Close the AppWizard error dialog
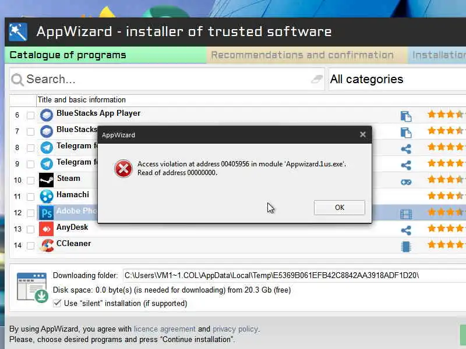Screen dimensions: 466x349 click(x=362, y=135)
